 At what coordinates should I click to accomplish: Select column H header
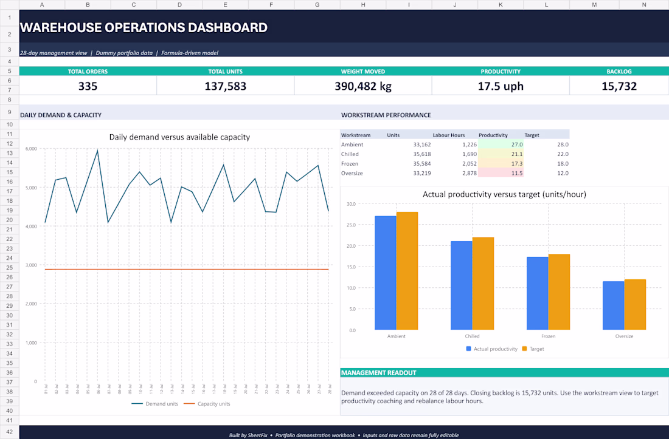pyautogui.click(x=363, y=5)
